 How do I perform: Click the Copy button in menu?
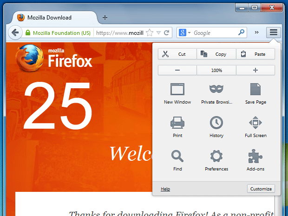pos(216,54)
